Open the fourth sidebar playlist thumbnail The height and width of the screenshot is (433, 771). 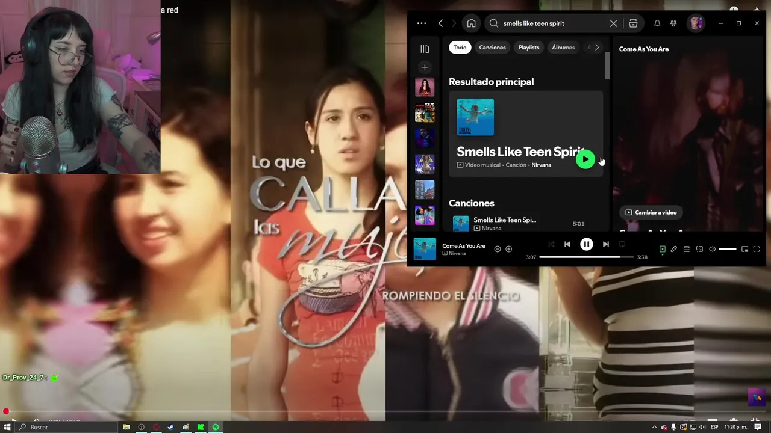click(425, 164)
